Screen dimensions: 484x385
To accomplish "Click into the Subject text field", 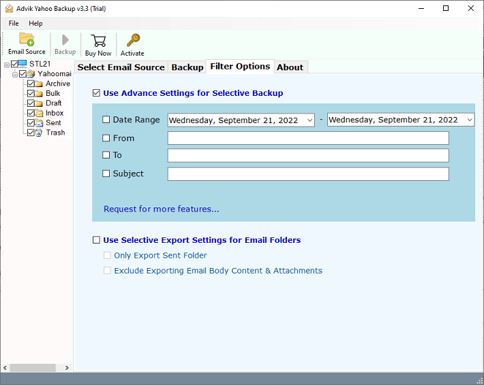I will point(308,173).
